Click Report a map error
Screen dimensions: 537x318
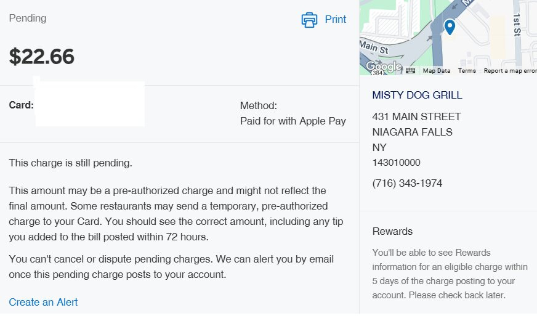(510, 71)
